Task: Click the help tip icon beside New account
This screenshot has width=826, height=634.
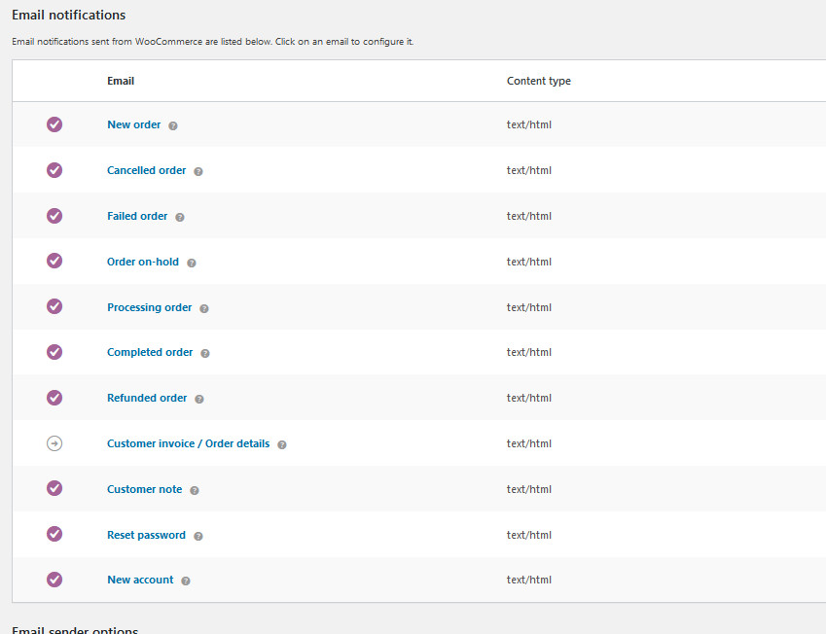Action: coord(186,581)
